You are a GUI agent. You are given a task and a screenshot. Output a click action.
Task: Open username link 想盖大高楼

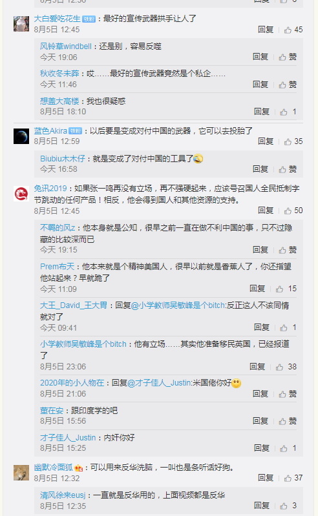point(59,101)
